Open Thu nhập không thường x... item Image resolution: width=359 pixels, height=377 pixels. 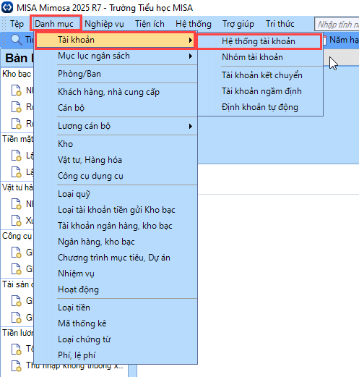pyautogui.click(x=74, y=366)
